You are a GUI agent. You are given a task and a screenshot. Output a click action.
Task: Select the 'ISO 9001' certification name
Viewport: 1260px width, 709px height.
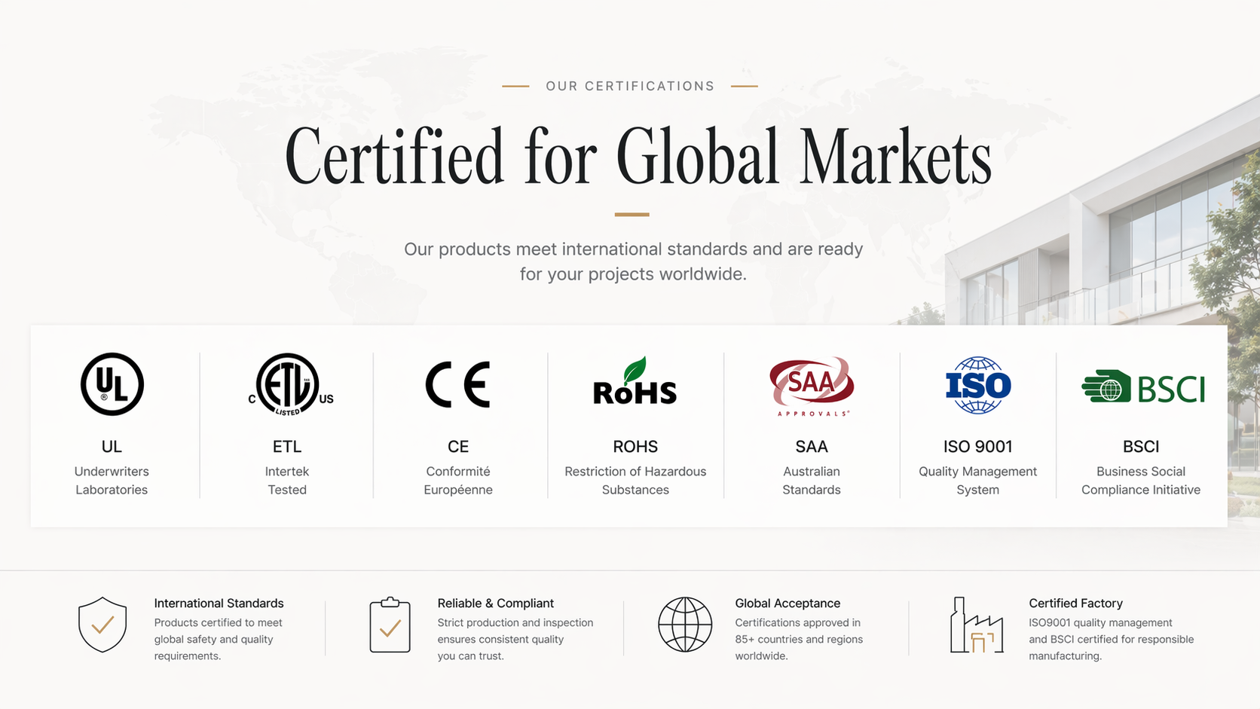pos(978,447)
